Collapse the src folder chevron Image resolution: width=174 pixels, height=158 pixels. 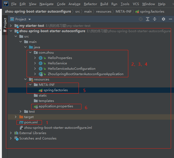click(x=16, y=36)
